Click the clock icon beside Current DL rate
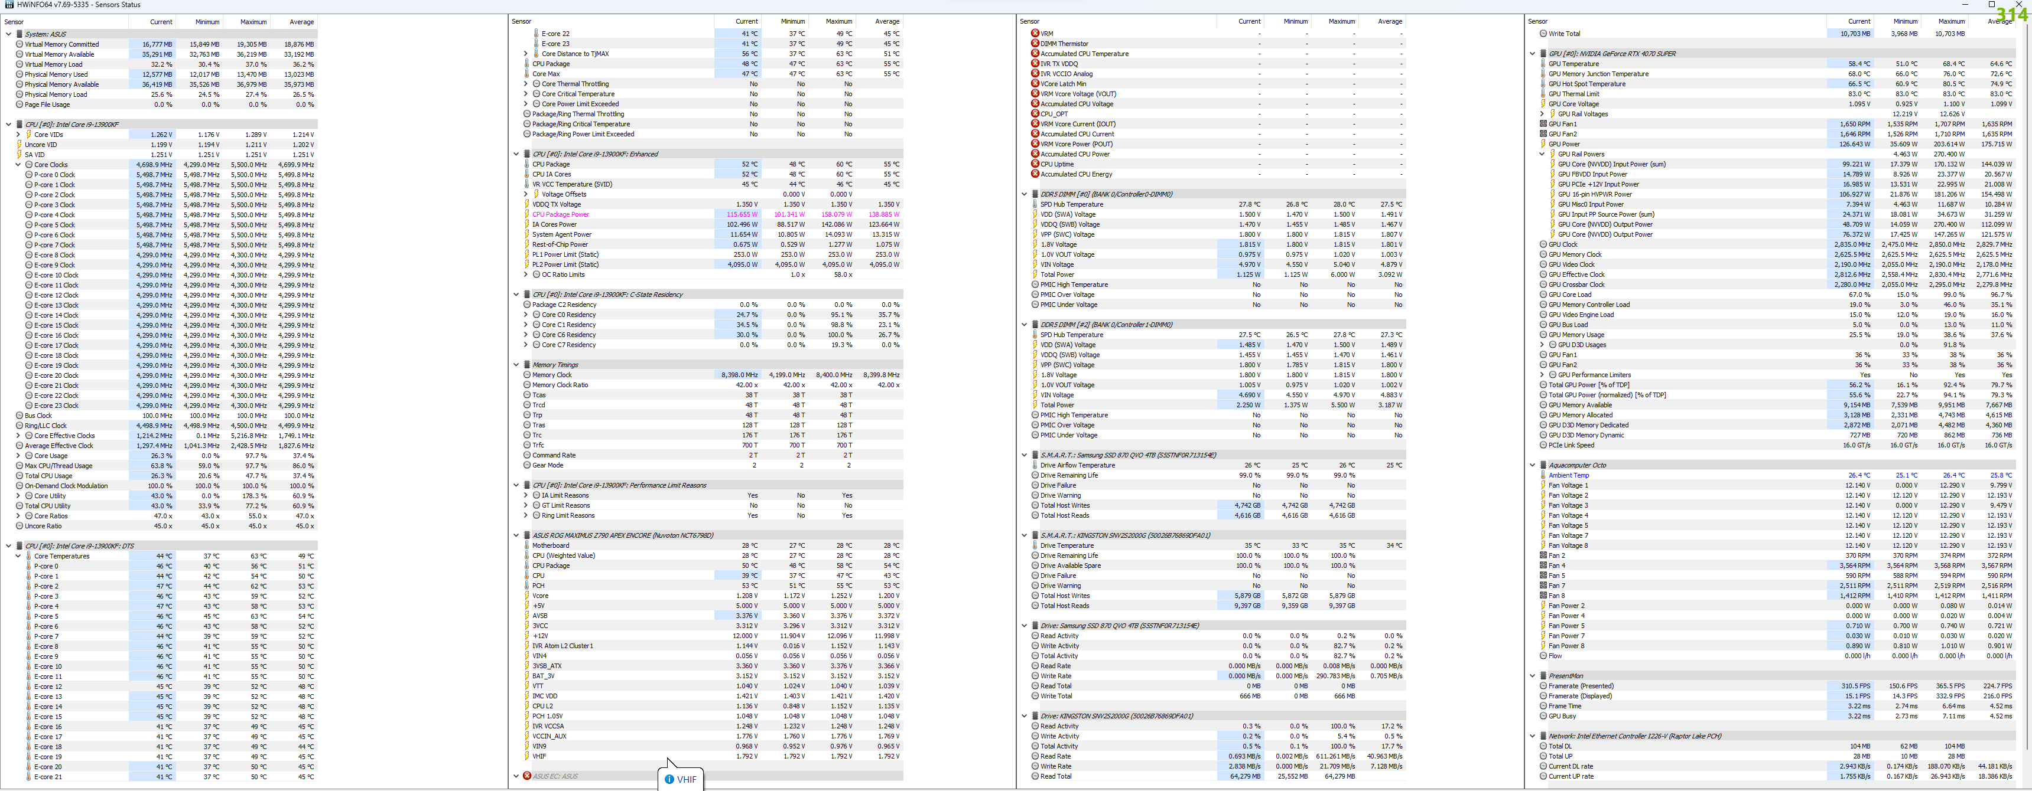The width and height of the screenshot is (2032, 791). pos(1543,767)
